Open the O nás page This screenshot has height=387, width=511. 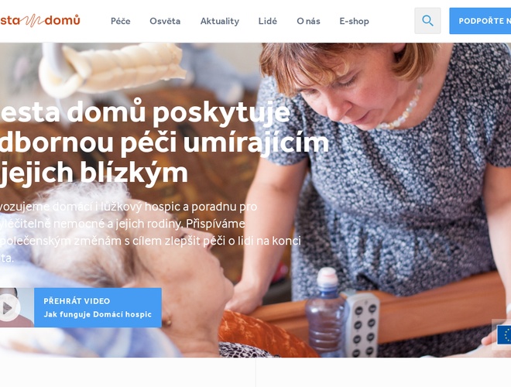coord(308,21)
